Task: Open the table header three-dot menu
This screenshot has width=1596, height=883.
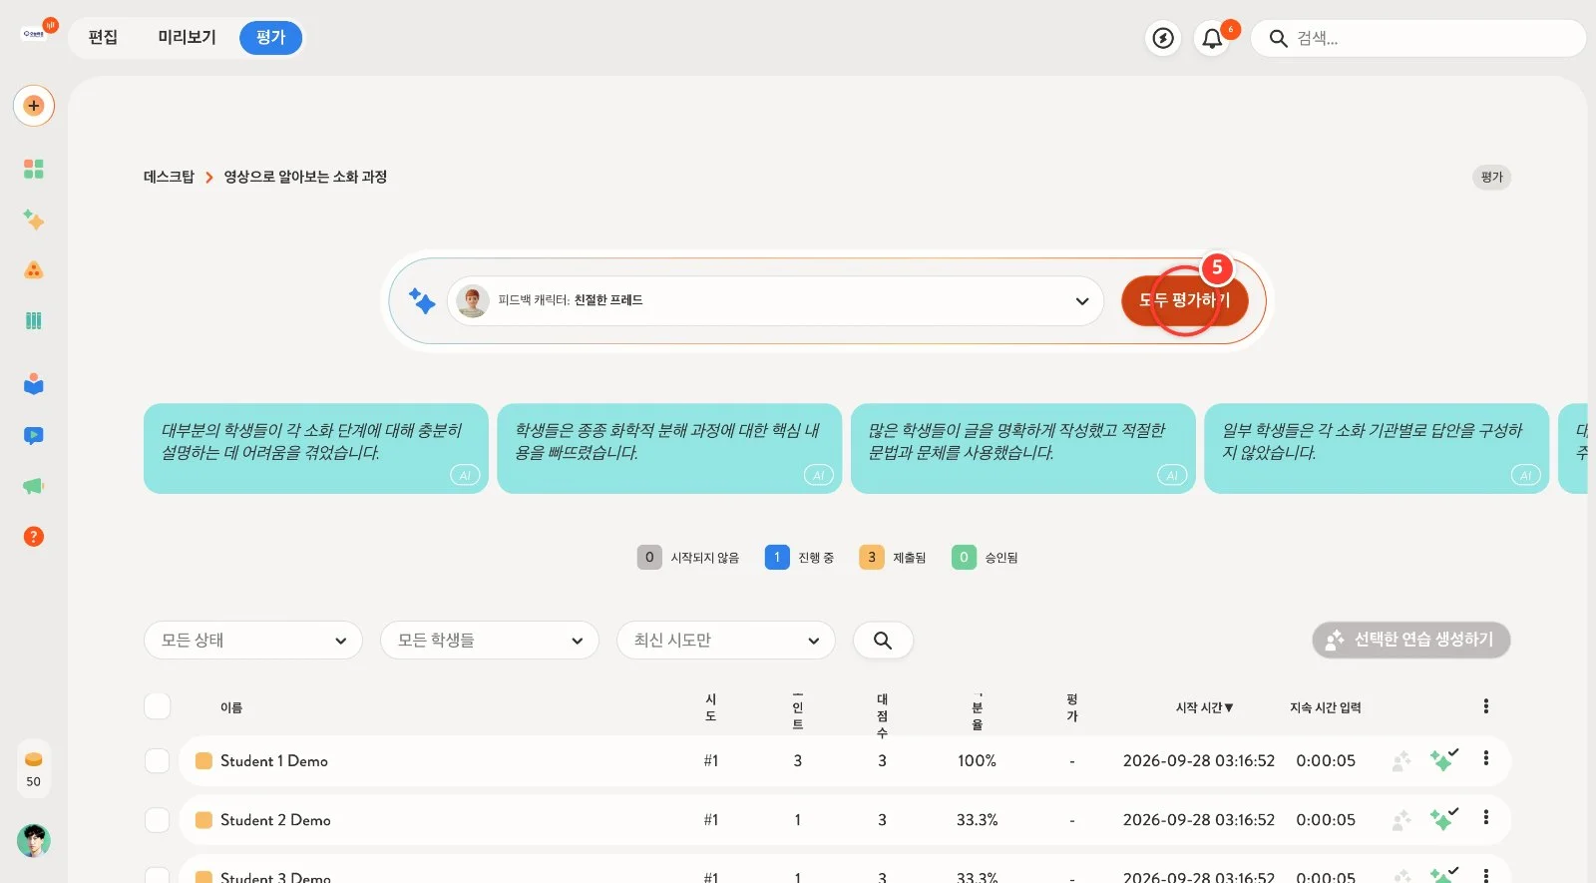Action: (1486, 706)
